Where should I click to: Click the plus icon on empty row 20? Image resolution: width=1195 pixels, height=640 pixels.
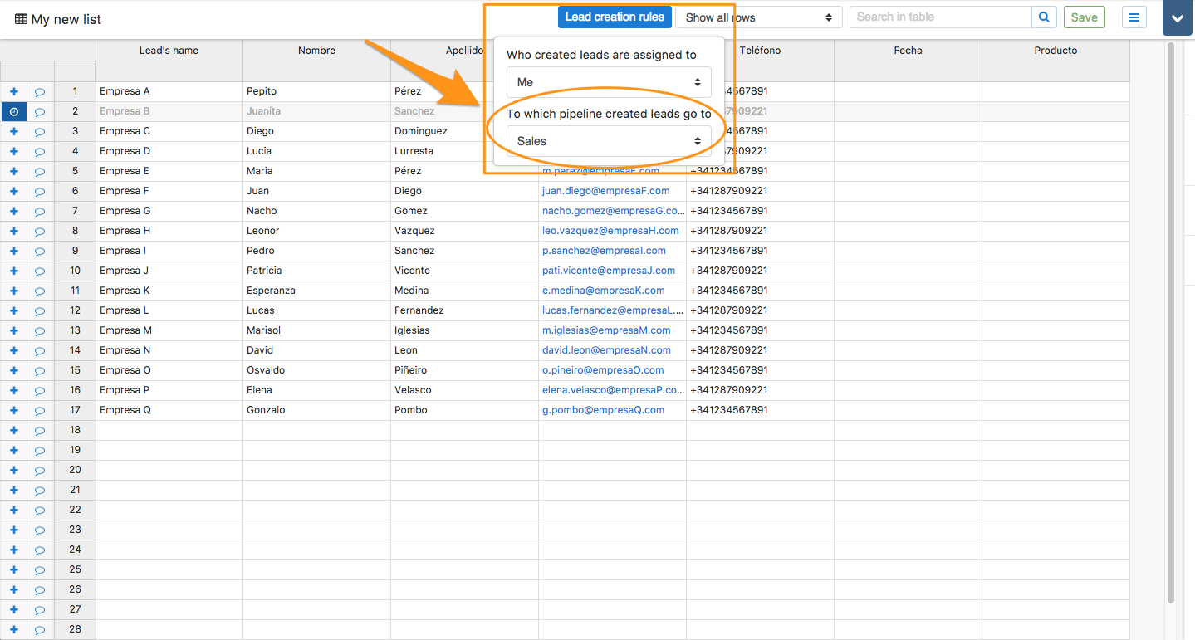tap(13, 470)
